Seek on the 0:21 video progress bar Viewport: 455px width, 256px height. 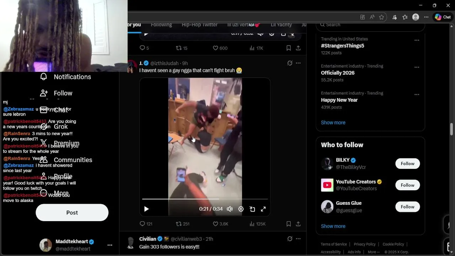205,199
